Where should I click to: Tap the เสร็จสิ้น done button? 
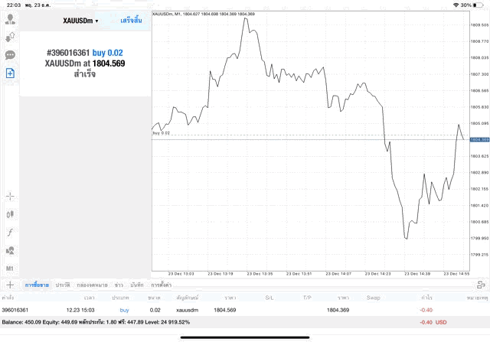point(131,21)
